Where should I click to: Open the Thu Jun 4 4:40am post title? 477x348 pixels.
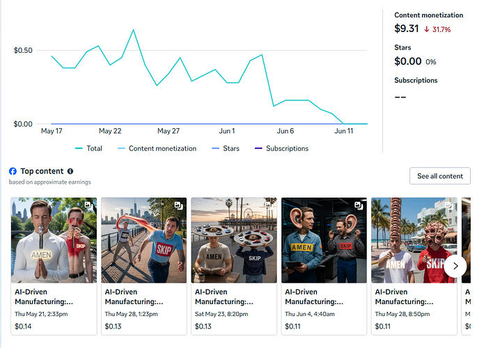tap(314, 296)
